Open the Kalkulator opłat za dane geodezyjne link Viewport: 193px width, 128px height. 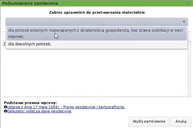(x=39, y=111)
